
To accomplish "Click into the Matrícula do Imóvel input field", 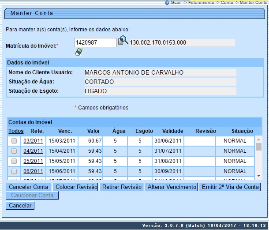I will [x=95, y=42].
